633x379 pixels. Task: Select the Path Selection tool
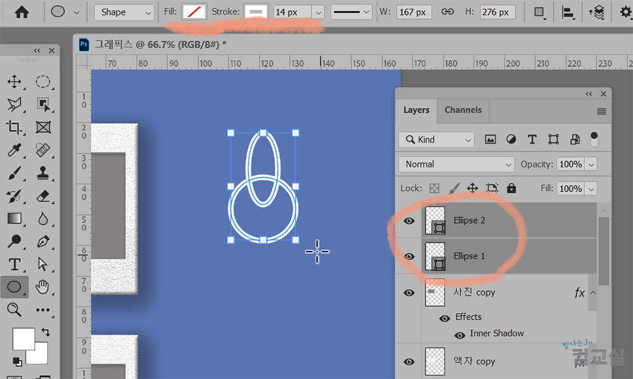[43, 264]
